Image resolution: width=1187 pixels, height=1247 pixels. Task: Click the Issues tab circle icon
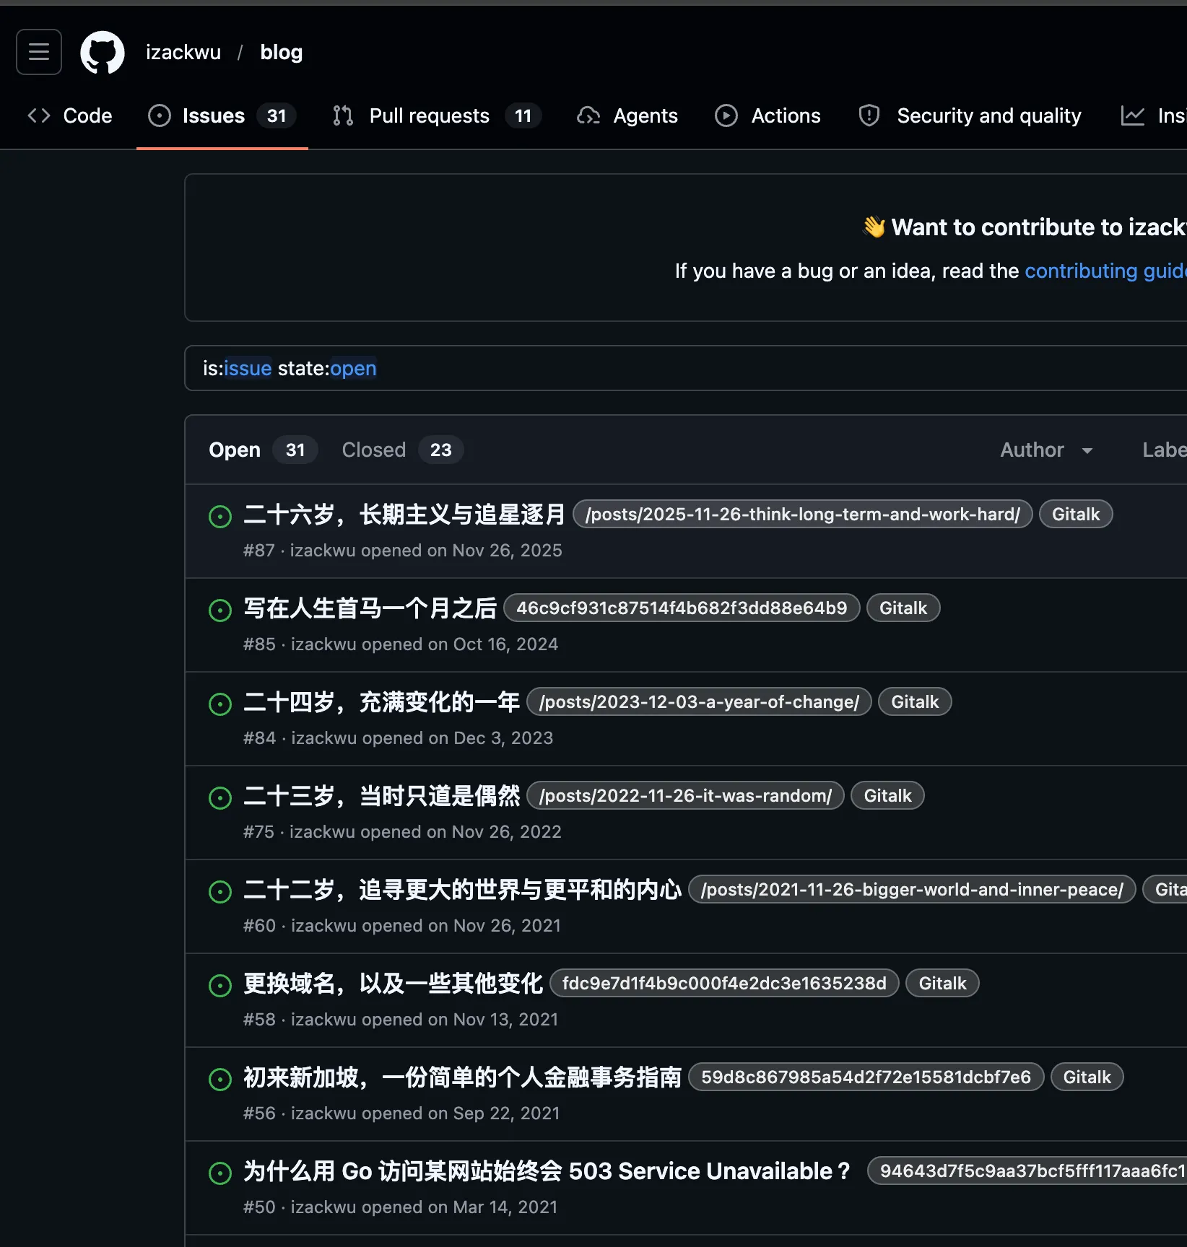(x=160, y=115)
